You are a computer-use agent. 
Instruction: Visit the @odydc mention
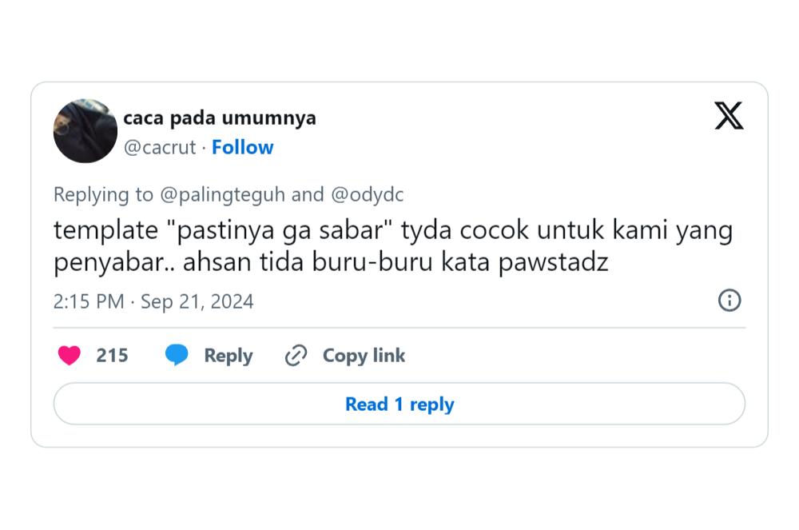pyautogui.click(x=367, y=195)
